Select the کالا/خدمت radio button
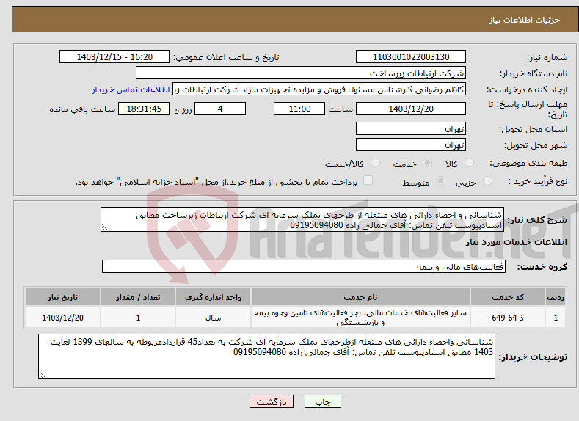This screenshot has width=579, height=421. (x=375, y=163)
